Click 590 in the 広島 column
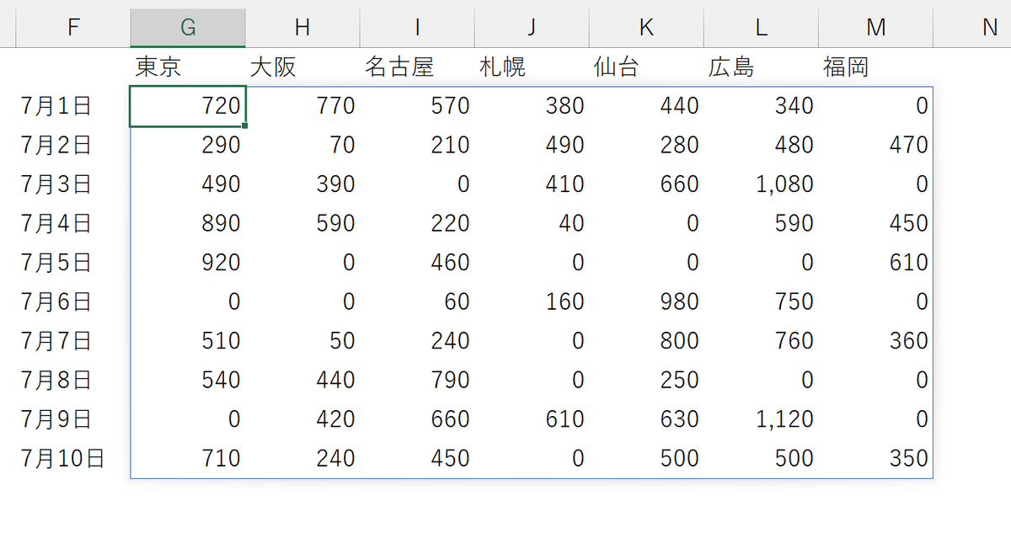1011x549 pixels. click(x=761, y=223)
